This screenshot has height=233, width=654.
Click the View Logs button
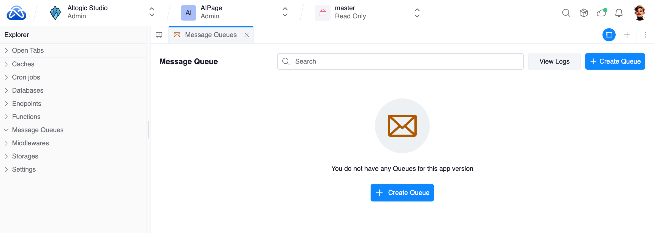point(554,61)
